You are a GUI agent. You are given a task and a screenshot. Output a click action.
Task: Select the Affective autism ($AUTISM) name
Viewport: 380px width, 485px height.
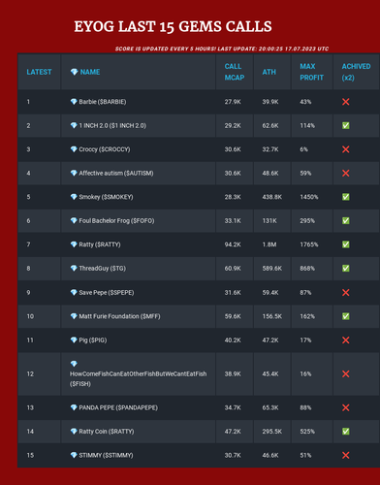click(116, 174)
